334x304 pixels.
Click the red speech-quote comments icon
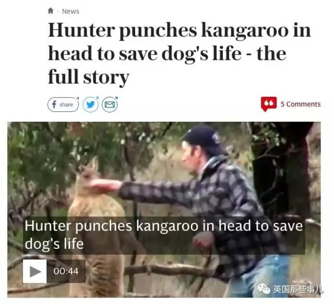tap(269, 104)
